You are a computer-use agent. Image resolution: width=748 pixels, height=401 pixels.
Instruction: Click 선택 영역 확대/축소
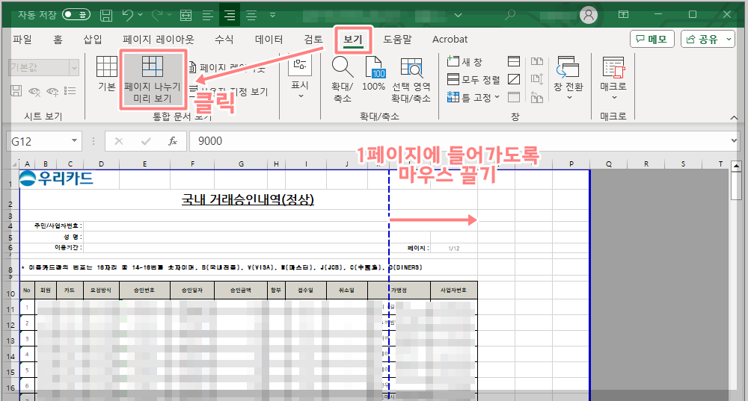tap(411, 79)
